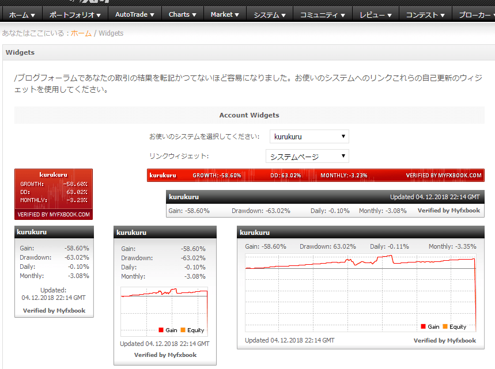Click Verified by Myfxbook in the wide banner widget
The width and height of the screenshot is (495, 369).
pyautogui.click(x=448, y=210)
